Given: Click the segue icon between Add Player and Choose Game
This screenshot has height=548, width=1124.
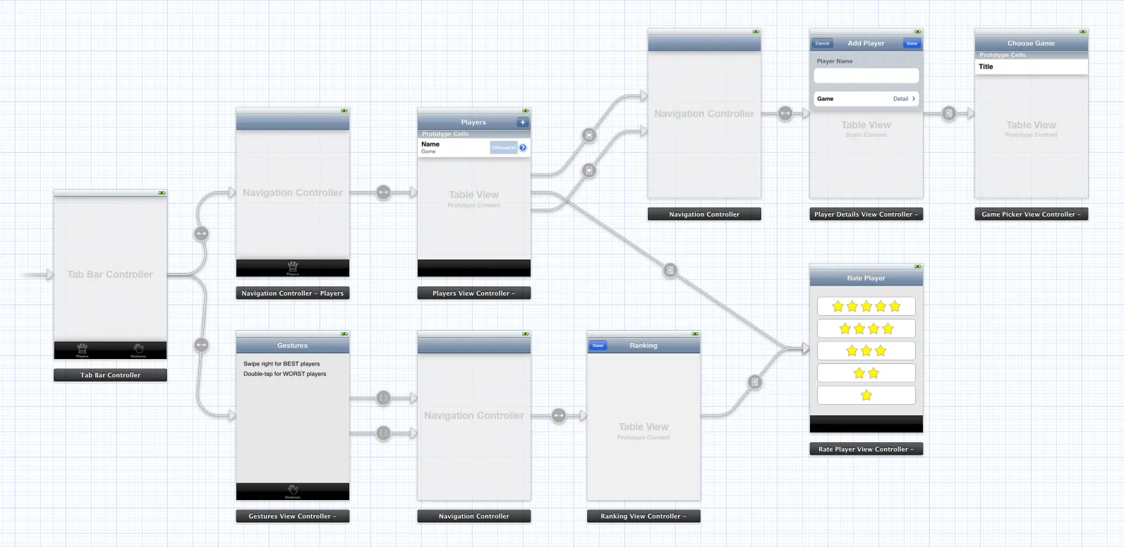Looking at the screenshot, I should pos(949,113).
